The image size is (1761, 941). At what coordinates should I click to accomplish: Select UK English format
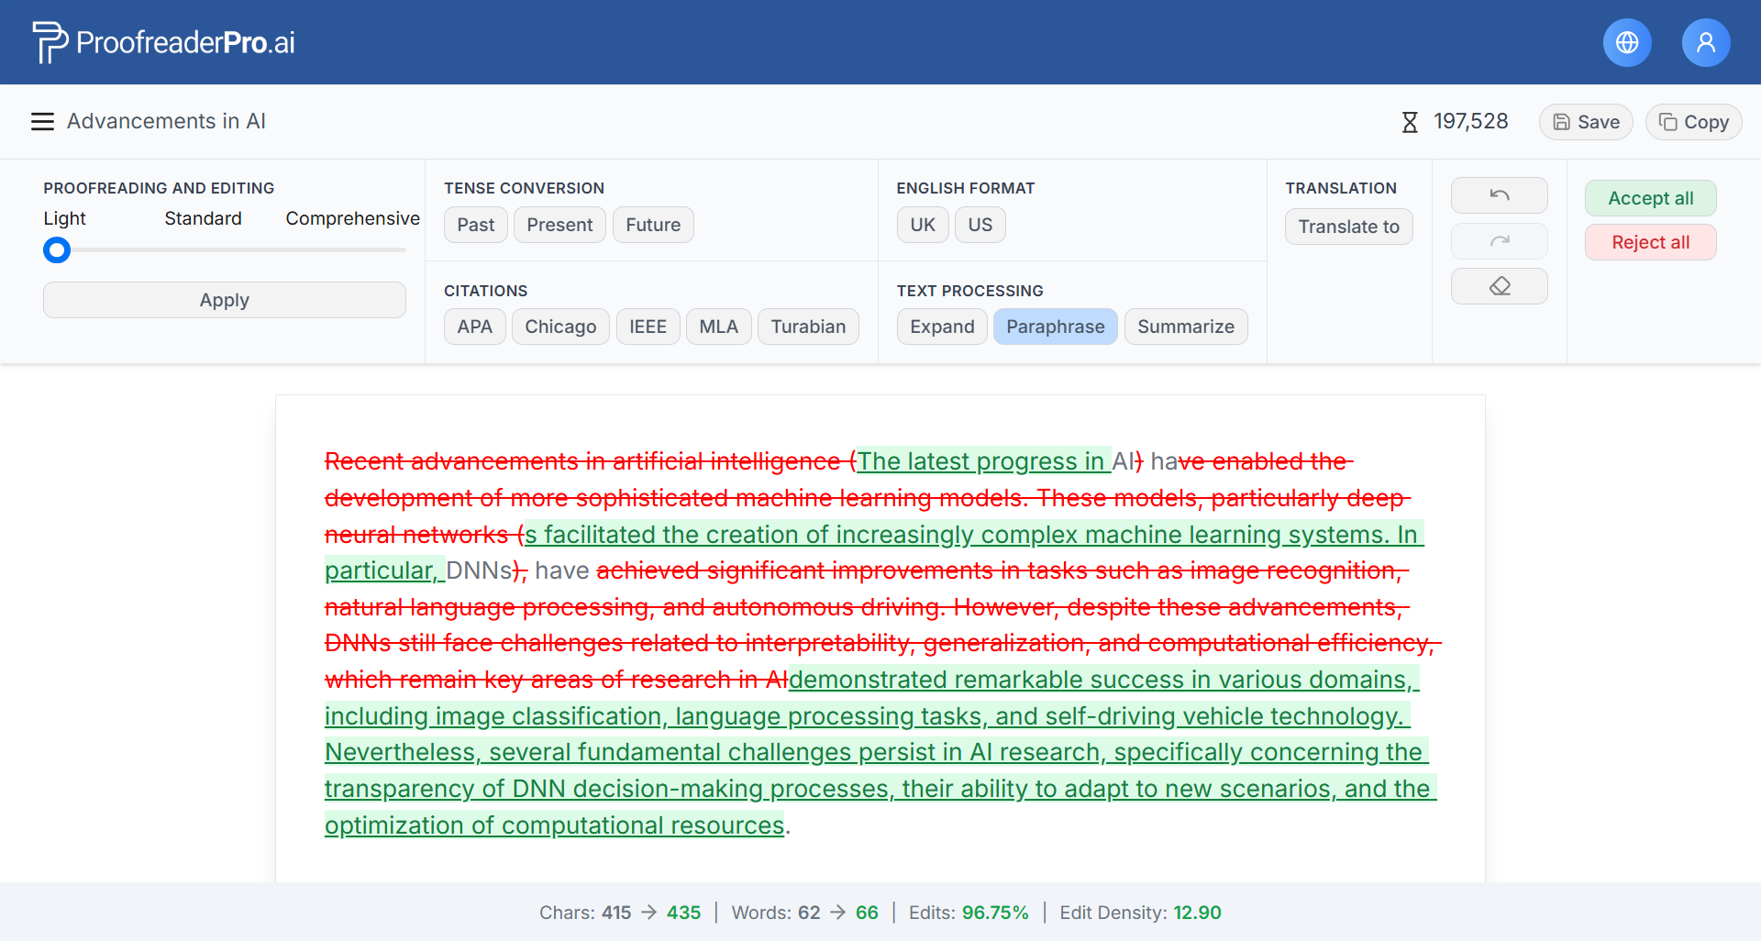pyautogui.click(x=922, y=225)
